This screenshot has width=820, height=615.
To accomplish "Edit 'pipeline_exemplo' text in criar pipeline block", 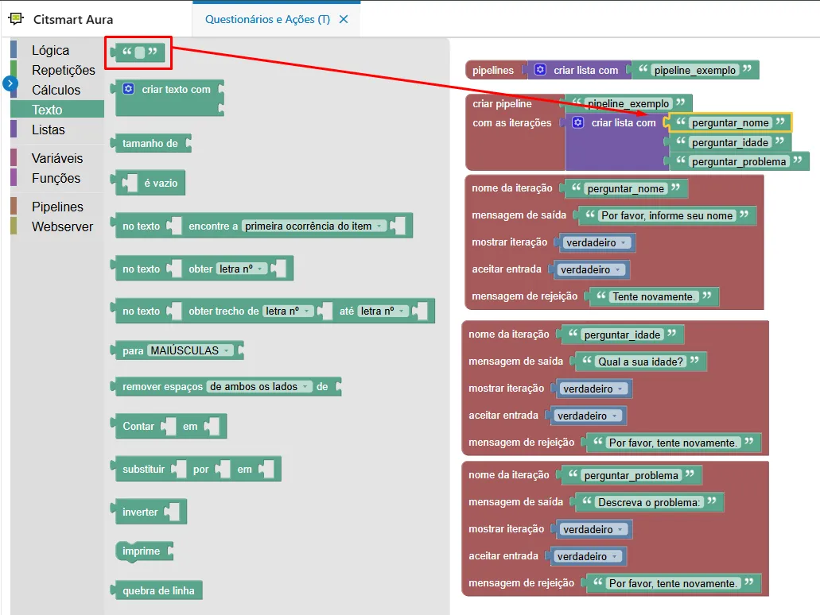I will coord(628,103).
